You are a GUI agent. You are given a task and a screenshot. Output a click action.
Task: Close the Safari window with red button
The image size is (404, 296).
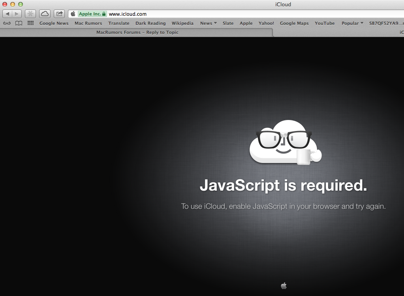point(5,4)
